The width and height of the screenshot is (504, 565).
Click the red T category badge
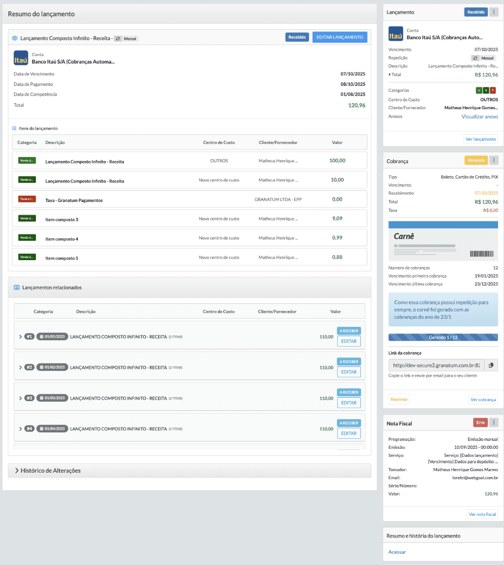click(493, 90)
